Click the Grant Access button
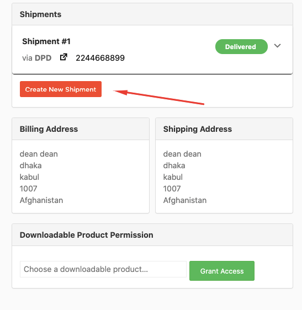This screenshot has width=302, height=310. coord(222,271)
